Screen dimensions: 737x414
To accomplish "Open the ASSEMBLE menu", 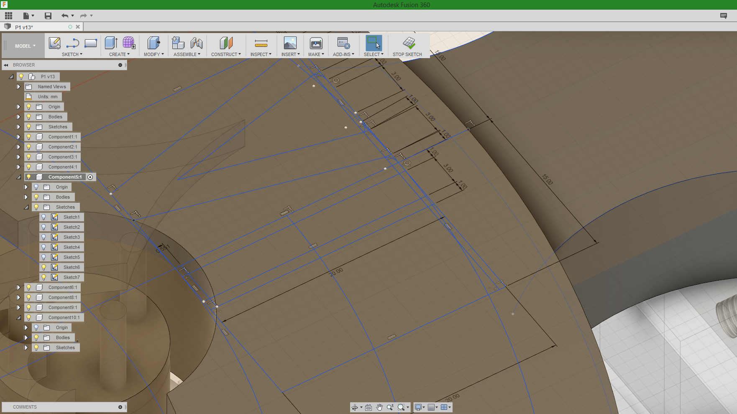I will pyautogui.click(x=187, y=54).
